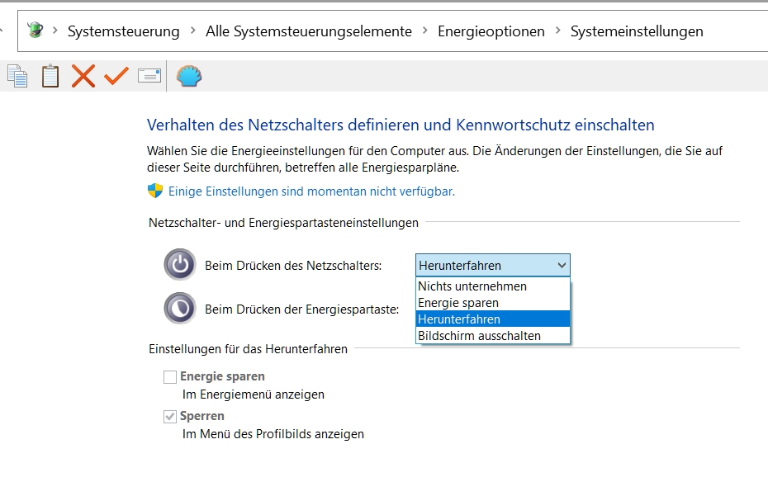
Task: Go to Alle Systemsteuerungselemente breadcrumb
Action: (x=309, y=31)
